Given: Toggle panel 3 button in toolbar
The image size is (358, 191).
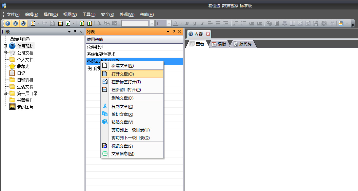Looking at the screenshot, I should pos(23,23).
